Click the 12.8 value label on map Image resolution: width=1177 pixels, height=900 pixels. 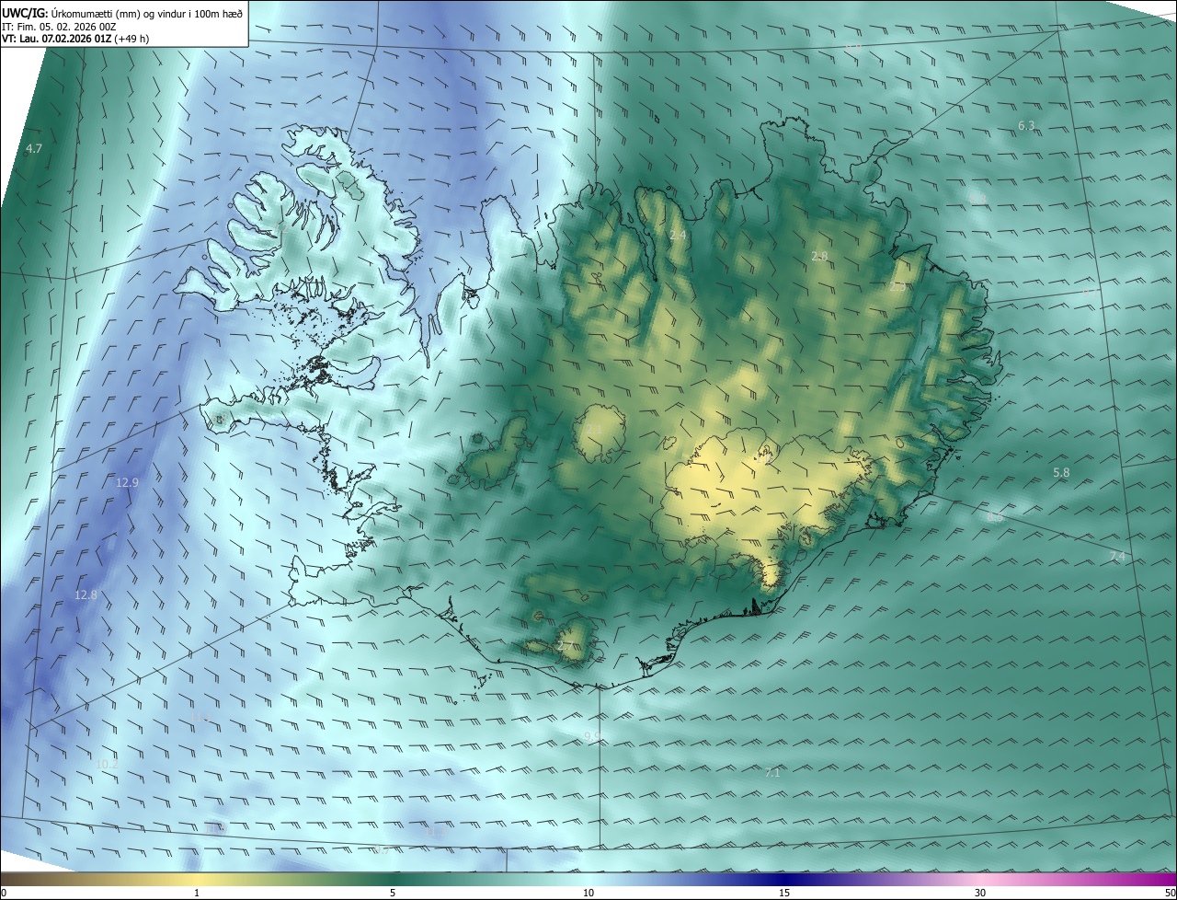coord(86,595)
